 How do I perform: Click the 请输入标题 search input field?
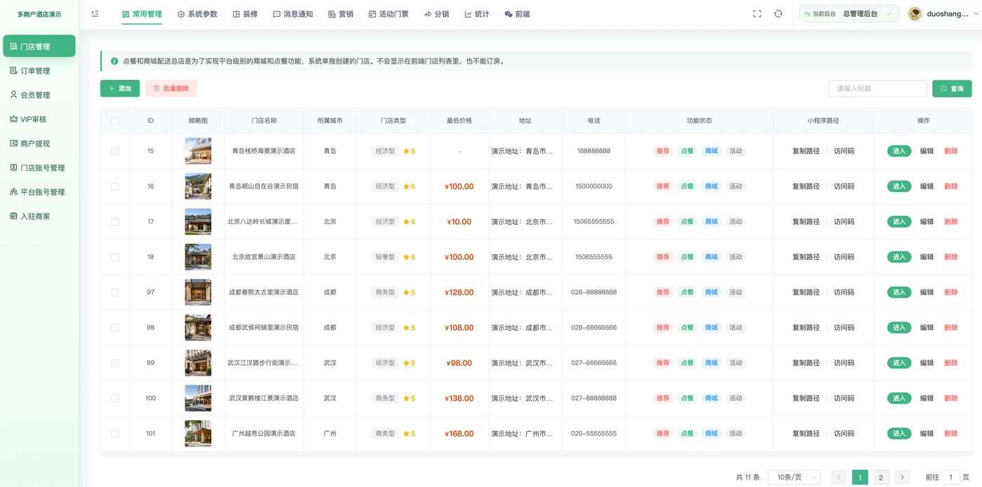pos(877,89)
